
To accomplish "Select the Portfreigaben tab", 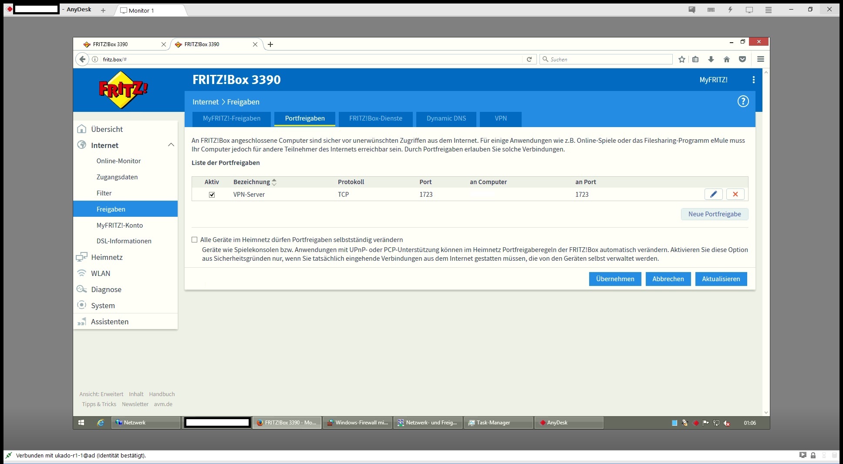I will click(305, 118).
